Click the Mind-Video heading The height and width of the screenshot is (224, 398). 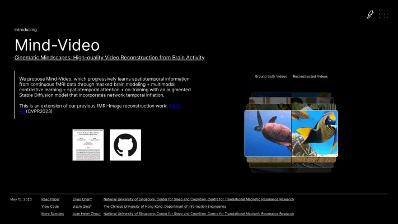pyautogui.click(x=57, y=45)
